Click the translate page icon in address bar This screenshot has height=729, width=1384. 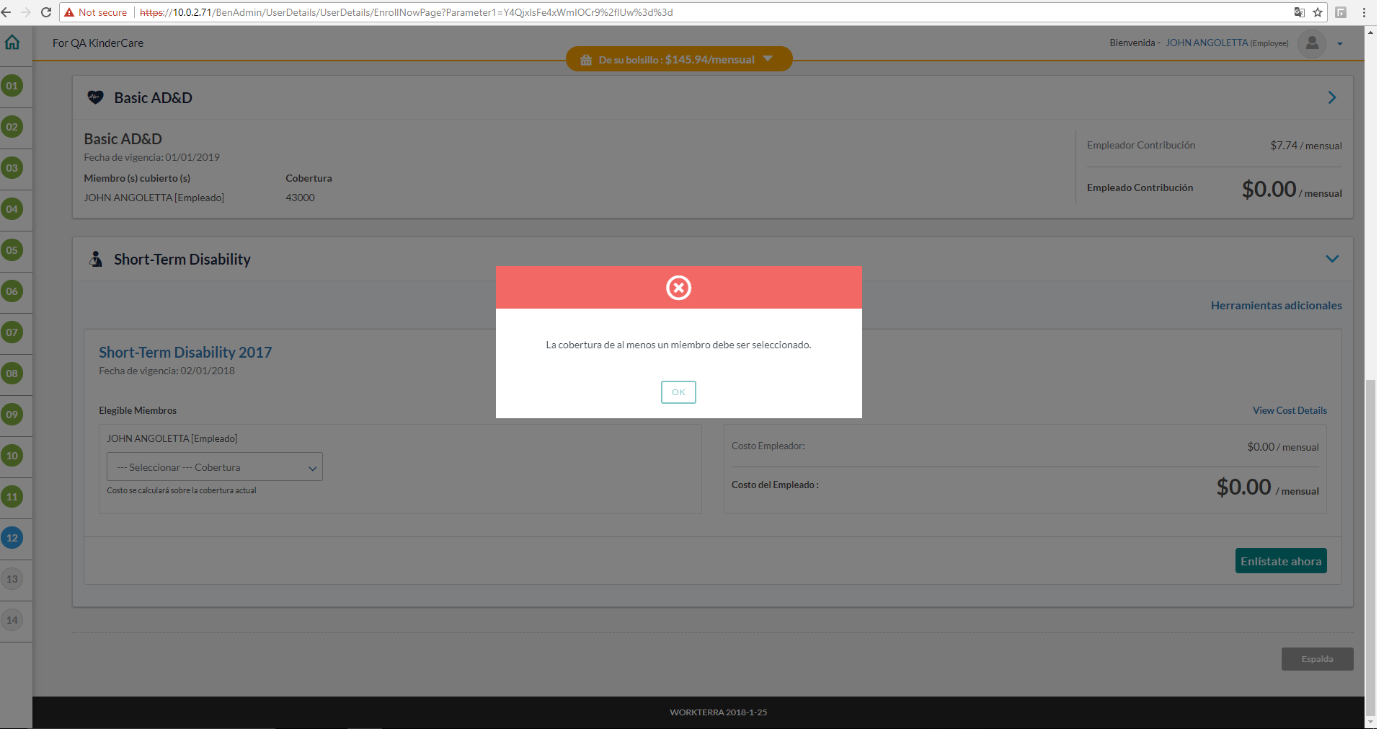pyautogui.click(x=1299, y=12)
